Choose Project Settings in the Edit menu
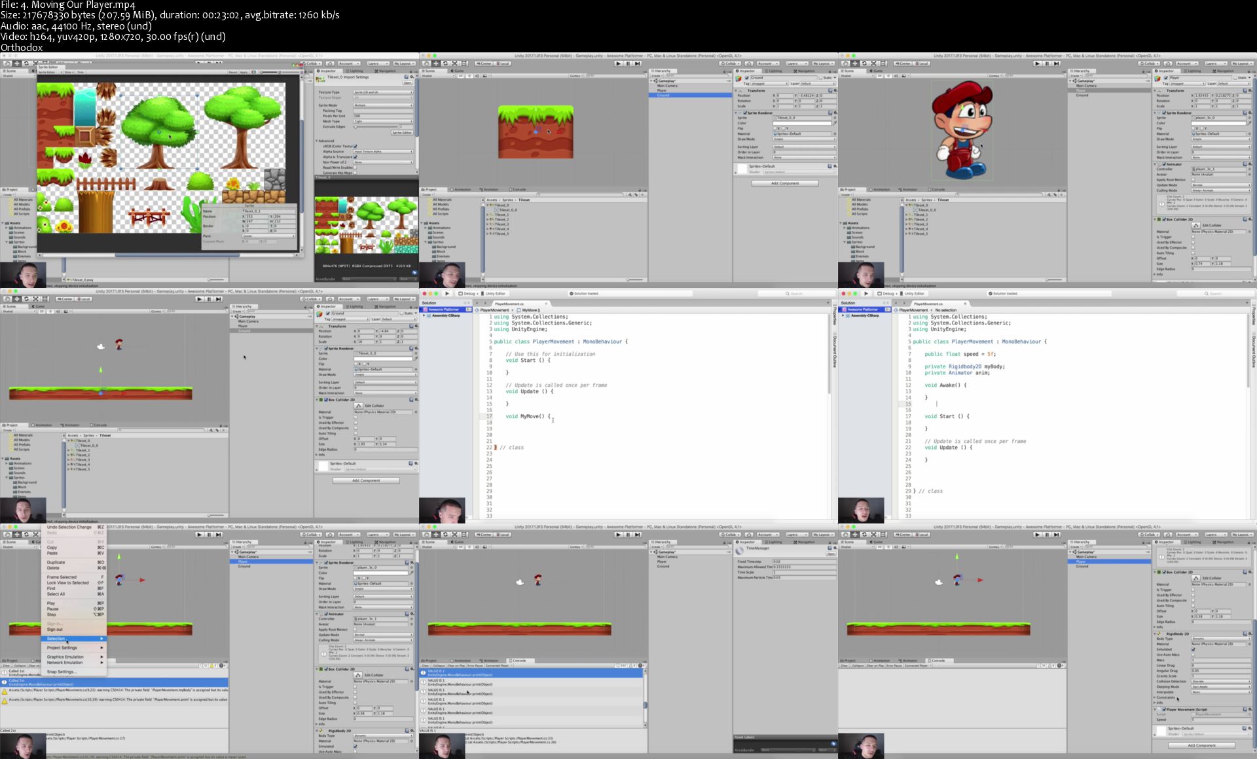This screenshot has height=759, width=1257. (62, 648)
